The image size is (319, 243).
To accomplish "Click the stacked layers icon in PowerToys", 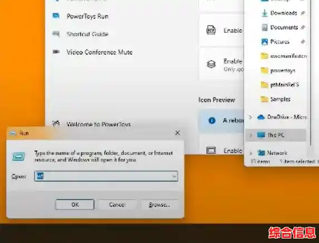I will click(211, 64).
